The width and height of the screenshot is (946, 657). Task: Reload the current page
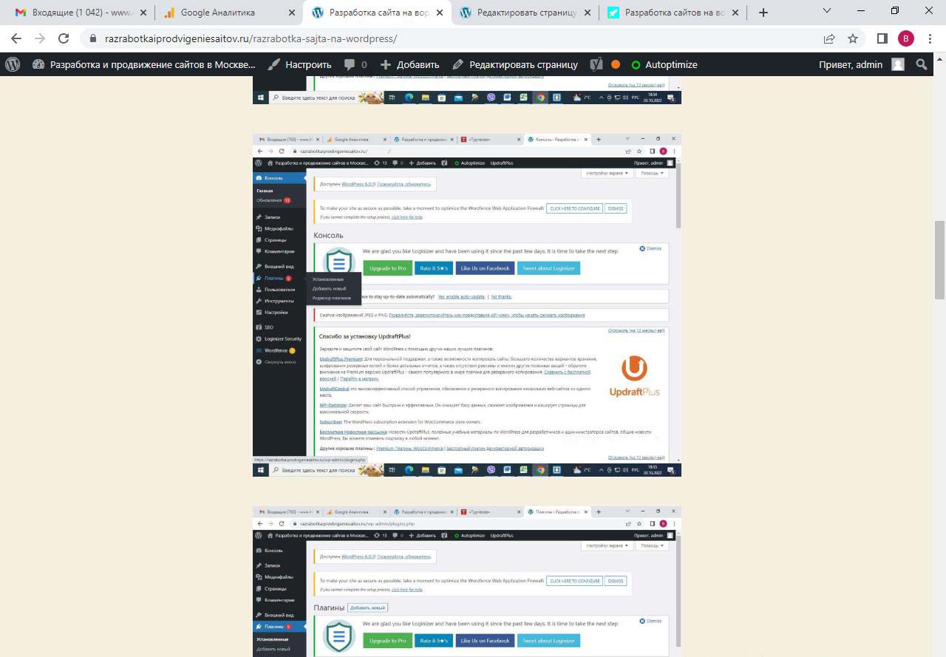[x=64, y=38]
